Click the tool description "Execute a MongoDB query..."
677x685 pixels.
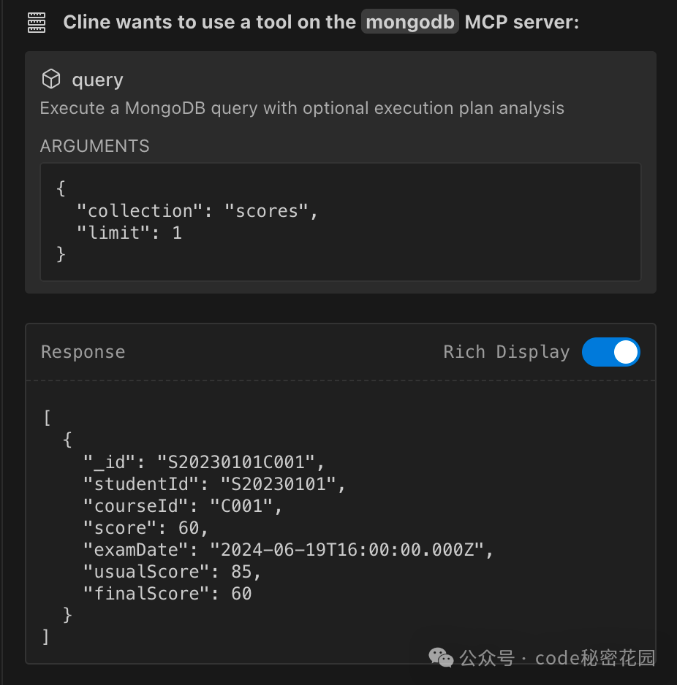click(302, 108)
